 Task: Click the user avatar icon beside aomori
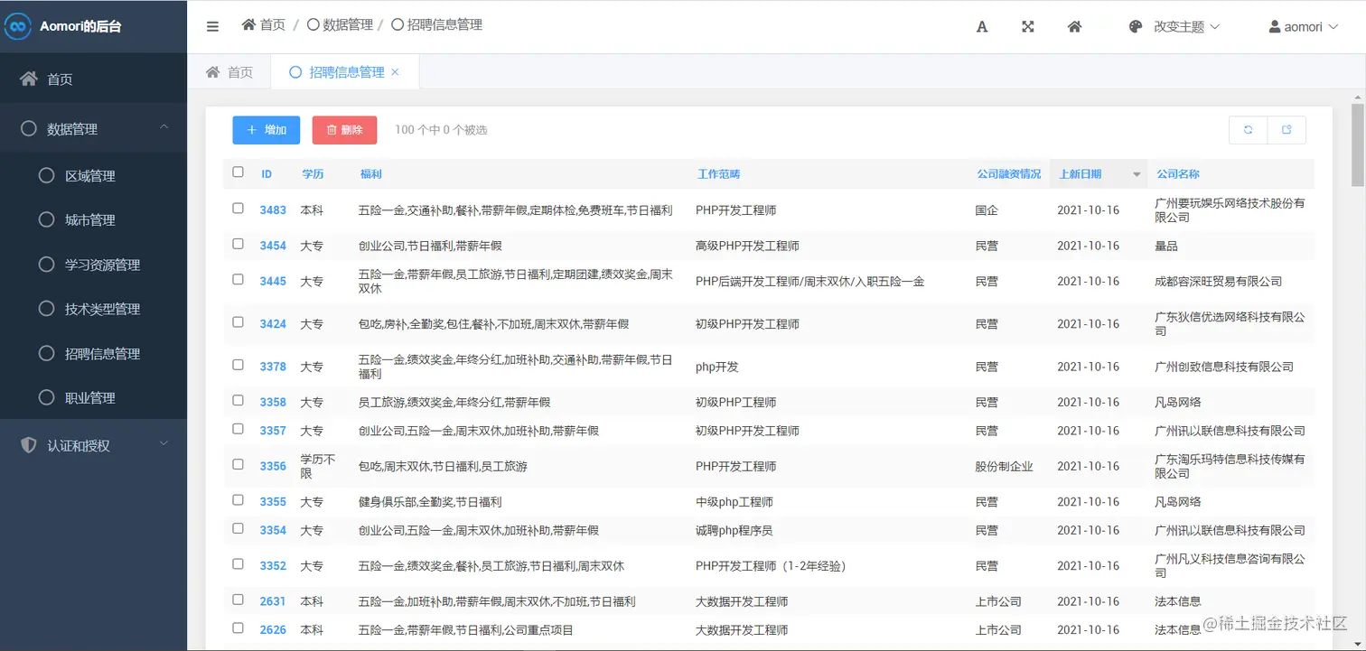point(1275,27)
